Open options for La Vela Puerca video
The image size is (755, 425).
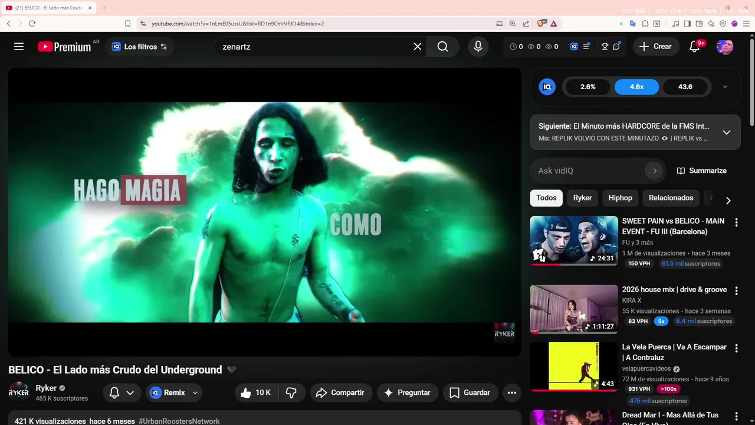[736, 349]
